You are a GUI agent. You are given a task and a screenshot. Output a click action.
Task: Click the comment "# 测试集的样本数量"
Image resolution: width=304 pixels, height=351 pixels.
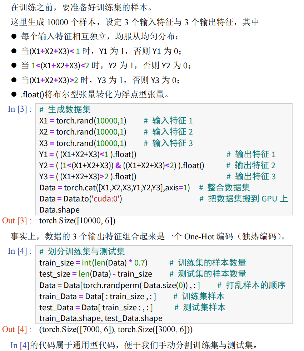208,274
